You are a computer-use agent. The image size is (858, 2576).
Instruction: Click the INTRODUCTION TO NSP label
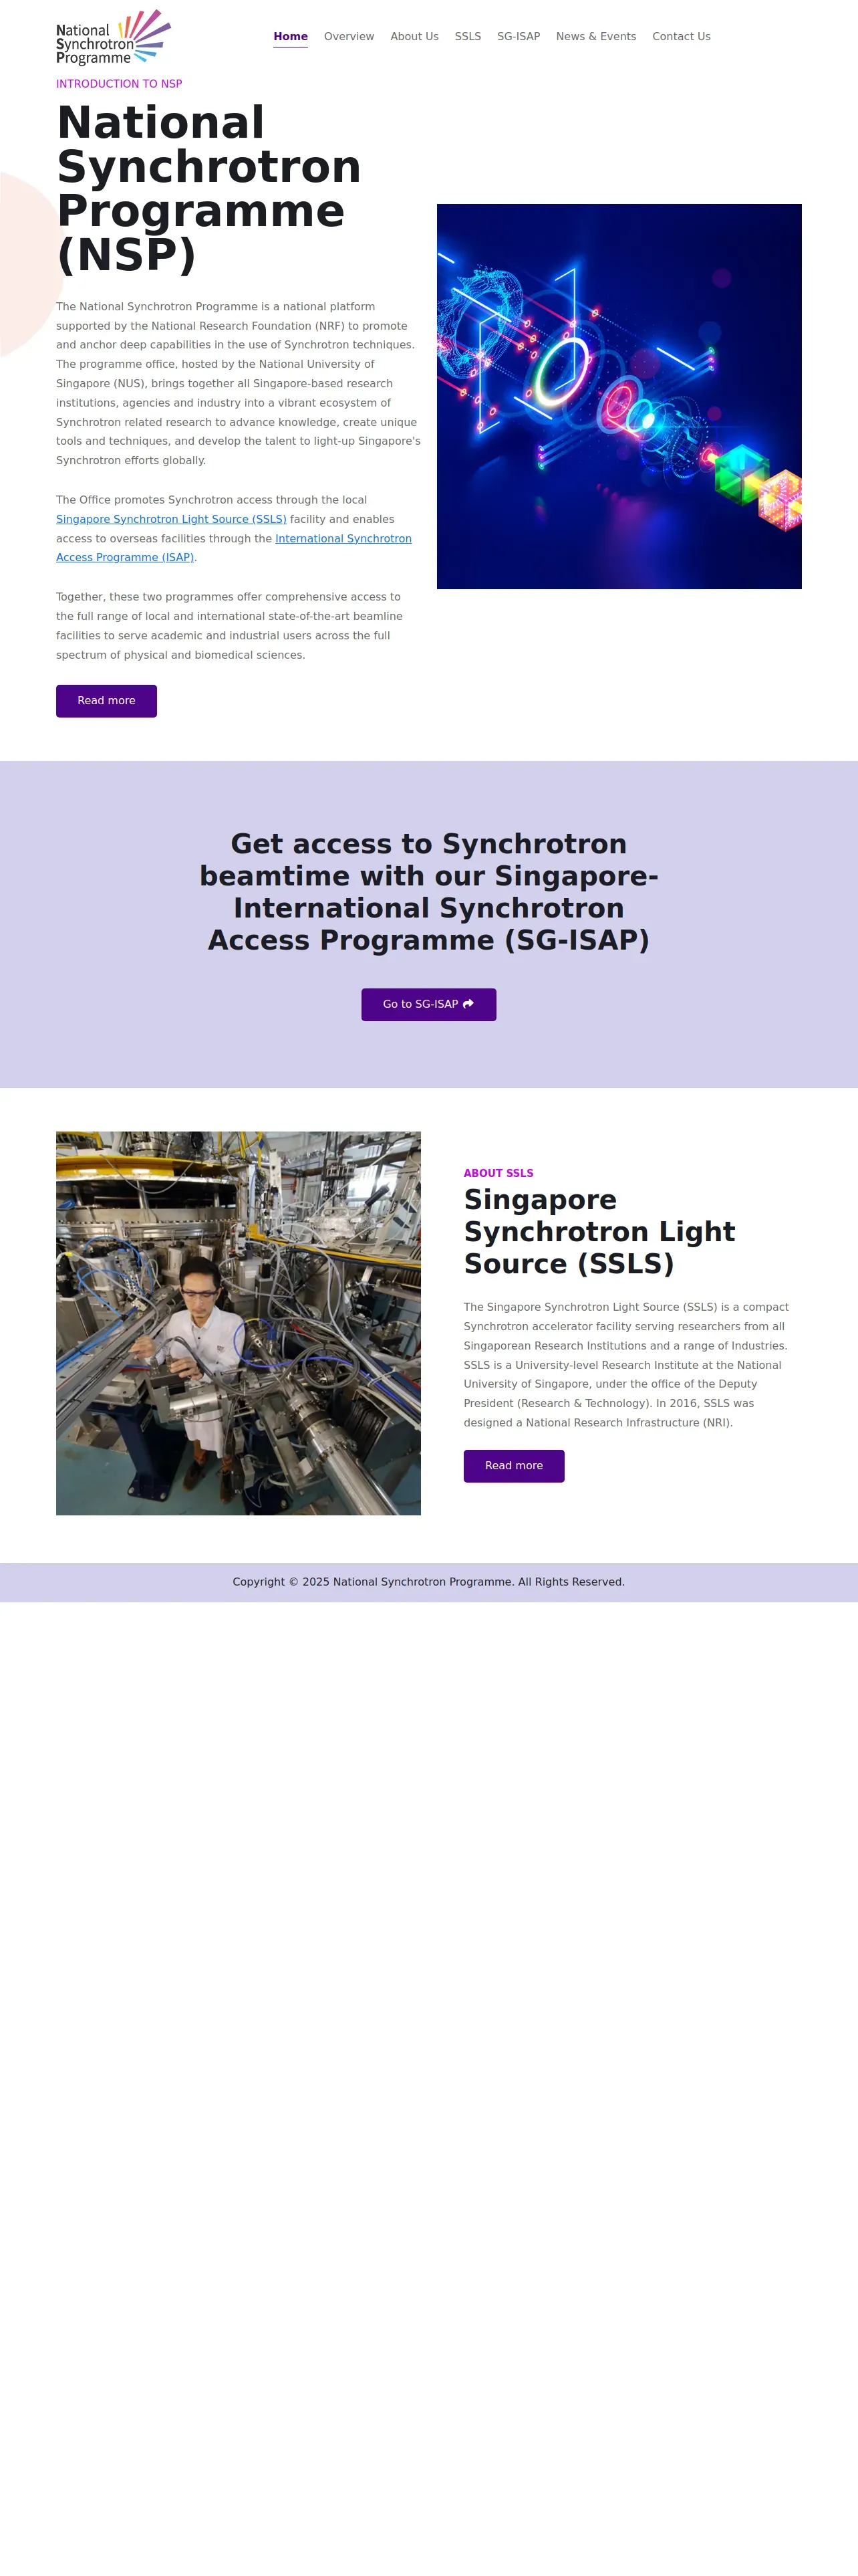[x=119, y=84]
